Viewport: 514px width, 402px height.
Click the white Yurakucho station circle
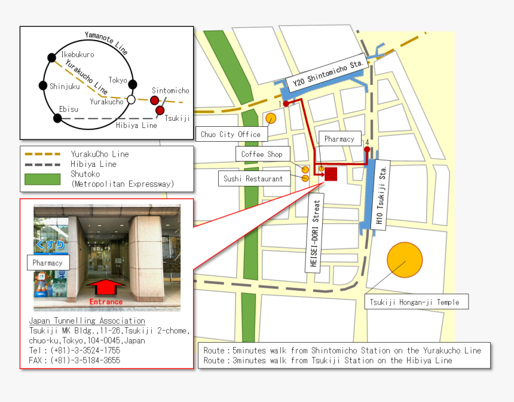point(131,99)
